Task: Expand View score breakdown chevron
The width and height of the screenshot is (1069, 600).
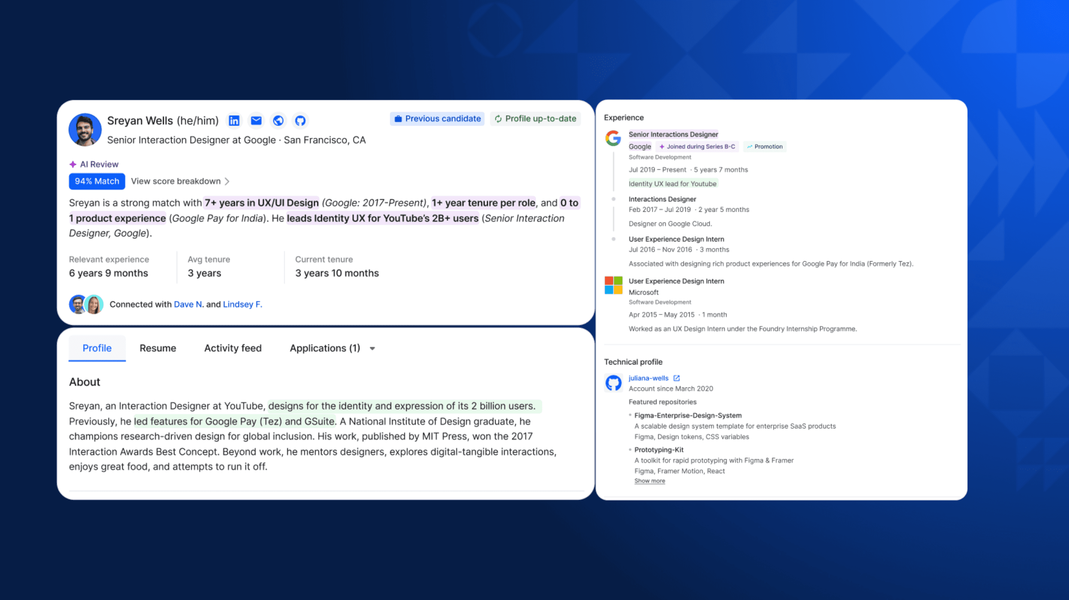Action: pyautogui.click(x=227, y=181)
